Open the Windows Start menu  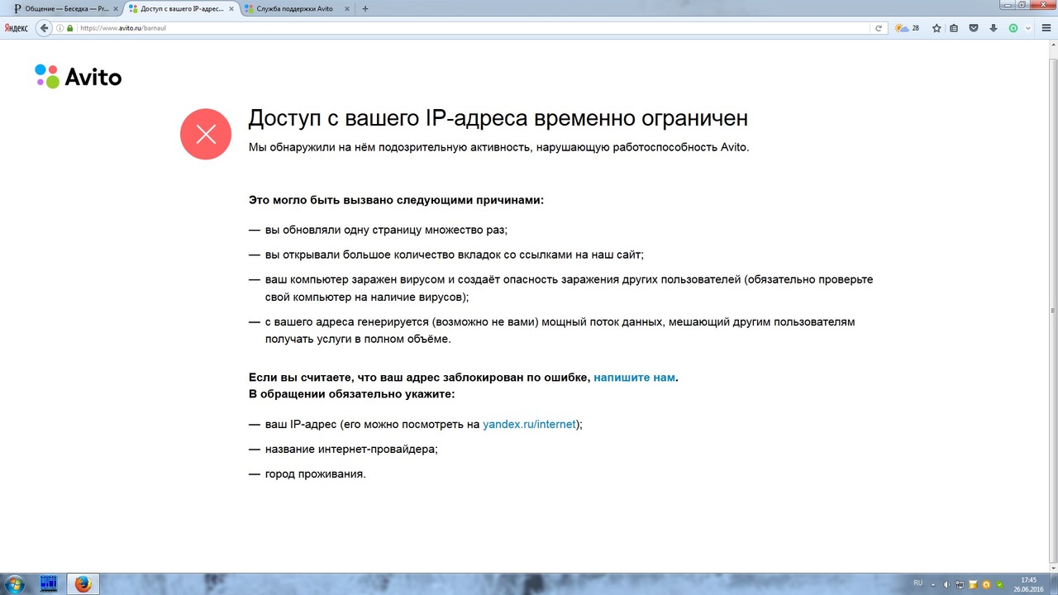coord(14,584)
